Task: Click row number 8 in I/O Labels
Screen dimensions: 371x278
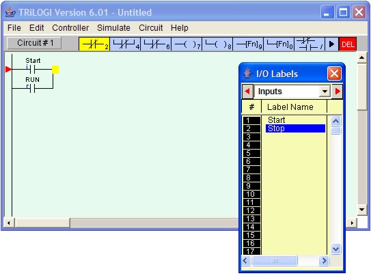Action: click(251, 178)
